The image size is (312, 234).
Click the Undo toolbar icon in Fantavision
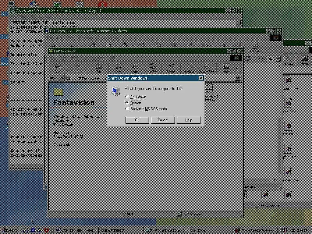pyautogui.click(x=171, y=68)
